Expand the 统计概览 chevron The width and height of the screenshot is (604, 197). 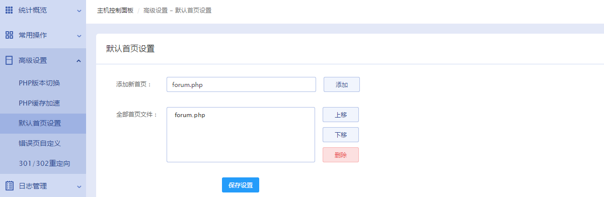pos(79,11)
